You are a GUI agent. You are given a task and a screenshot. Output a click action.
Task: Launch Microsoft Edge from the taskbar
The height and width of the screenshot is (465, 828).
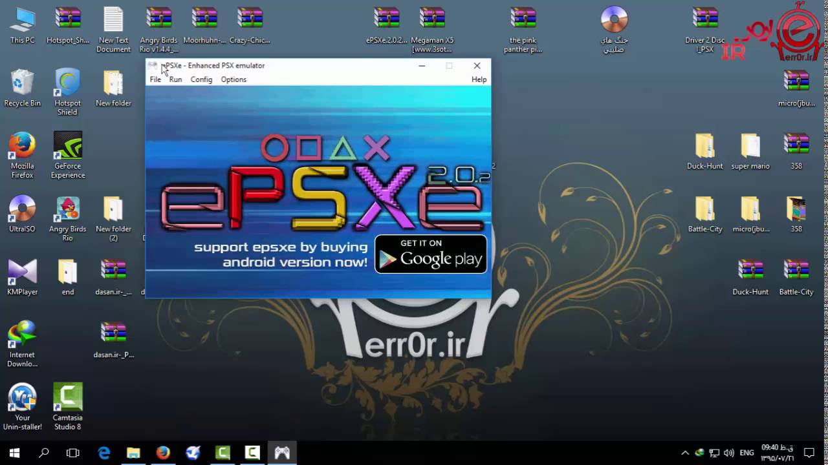click(x=103, y=453)
